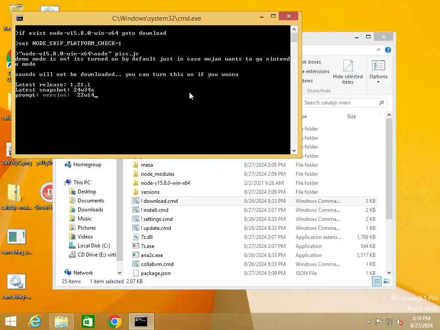The width and height of the screenshot is (440, 330).
Task: Click file list scroll down arrow
Action: click(x=389, y=273)
